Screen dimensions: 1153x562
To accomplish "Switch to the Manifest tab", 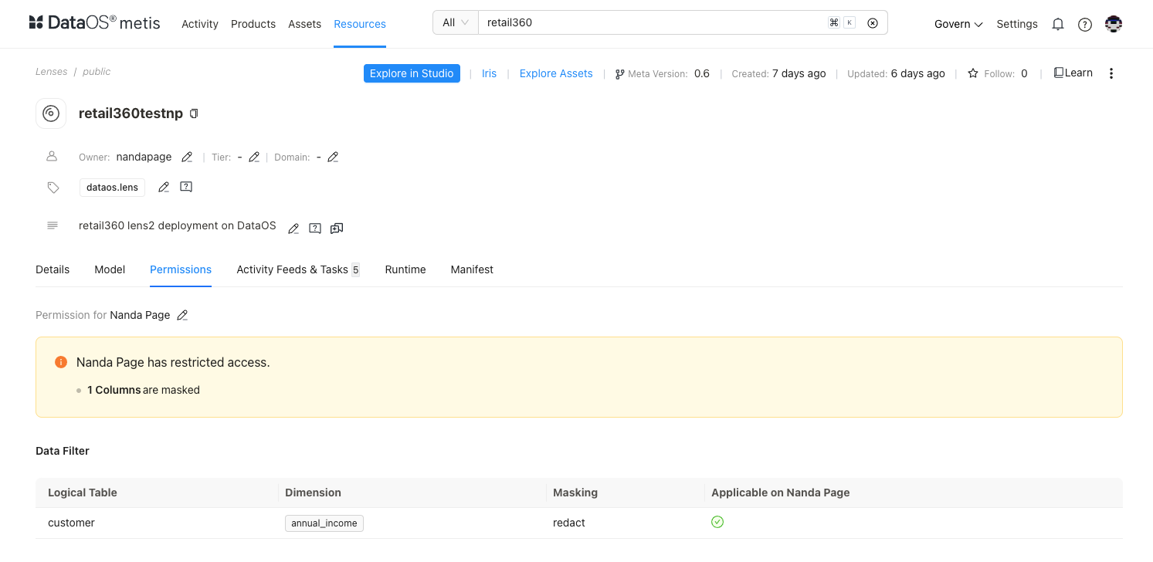I will tap(472, 269).
